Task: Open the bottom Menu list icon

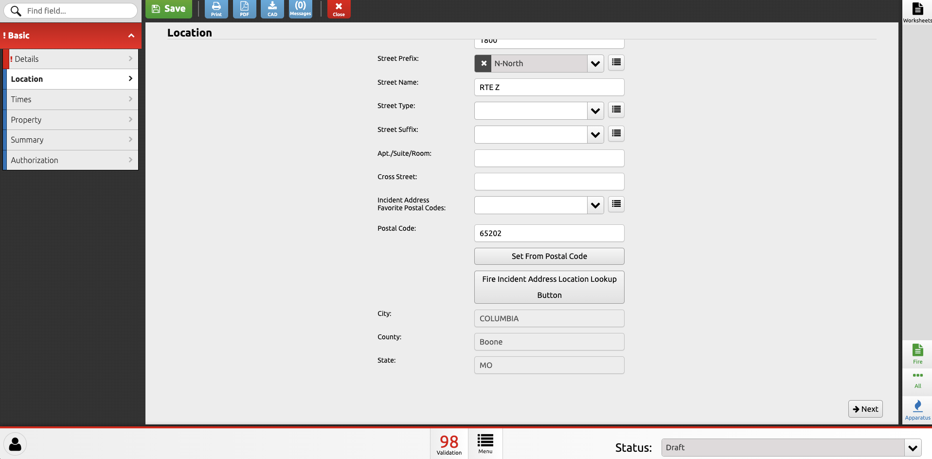Action: coord(485,444)
